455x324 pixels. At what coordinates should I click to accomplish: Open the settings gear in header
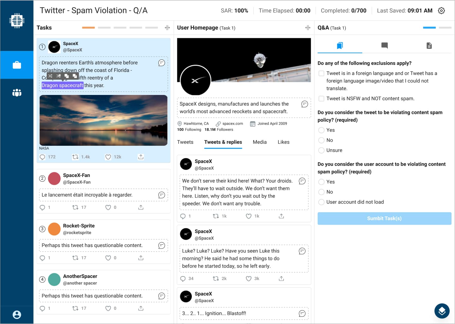[441, 10]
